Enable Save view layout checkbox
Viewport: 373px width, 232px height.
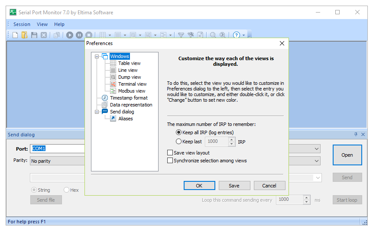(170, 153)
